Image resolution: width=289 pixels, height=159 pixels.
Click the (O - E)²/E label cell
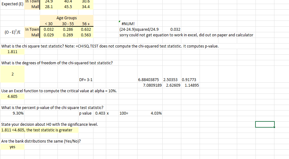(12, 32)
